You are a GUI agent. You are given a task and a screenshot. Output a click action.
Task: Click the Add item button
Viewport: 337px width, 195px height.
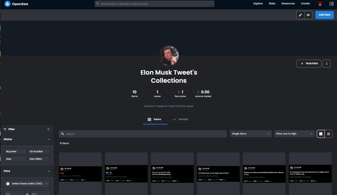click(324, 15)
